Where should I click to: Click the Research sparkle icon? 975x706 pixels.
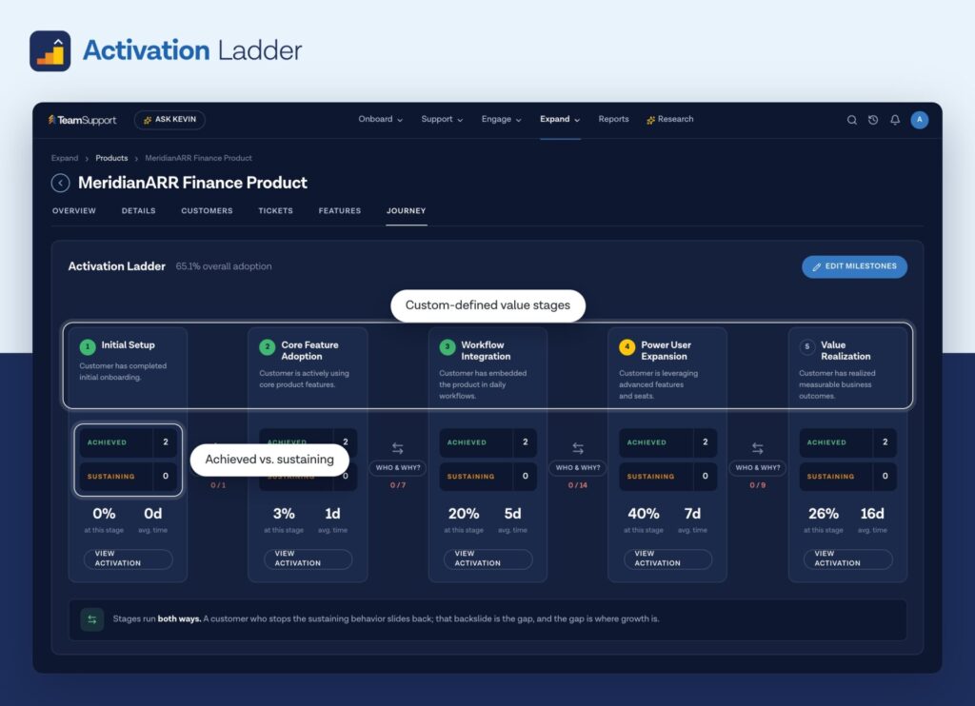click(650, 120)
